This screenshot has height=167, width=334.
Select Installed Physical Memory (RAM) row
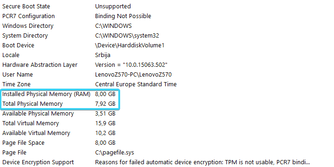[x=167, y=94]
